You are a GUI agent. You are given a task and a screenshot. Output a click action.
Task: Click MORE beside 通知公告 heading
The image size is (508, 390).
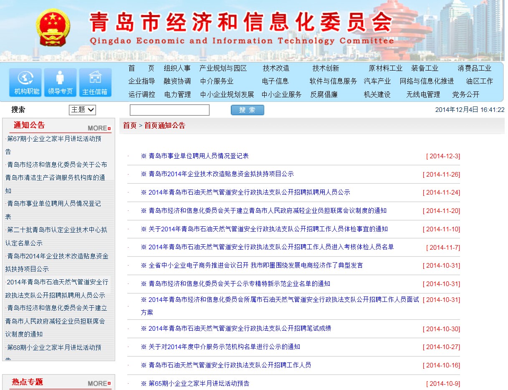(99, 128)
